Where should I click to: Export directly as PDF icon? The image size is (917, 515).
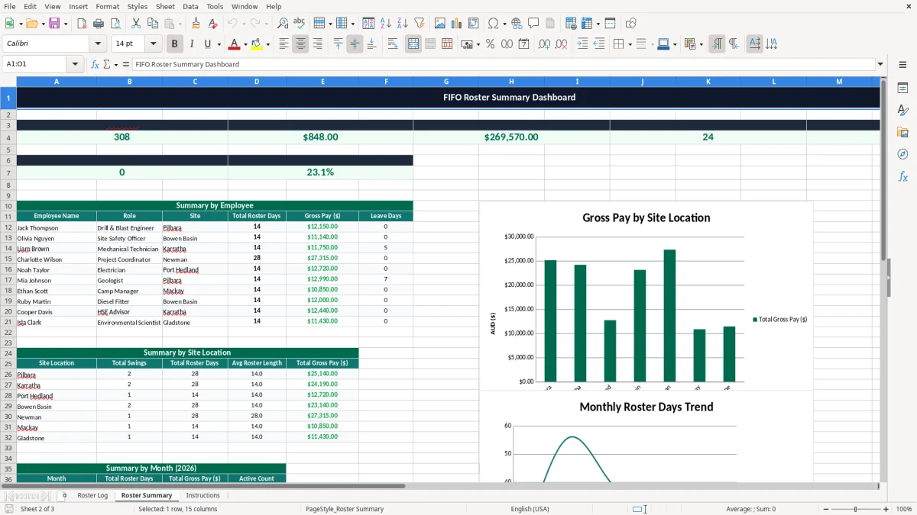82,24
